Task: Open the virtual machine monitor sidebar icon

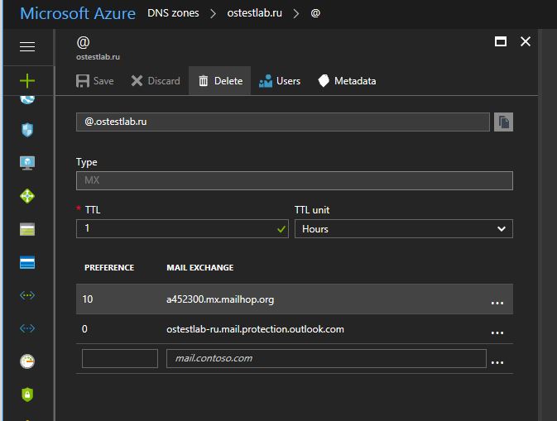Action: click(27, 163)
